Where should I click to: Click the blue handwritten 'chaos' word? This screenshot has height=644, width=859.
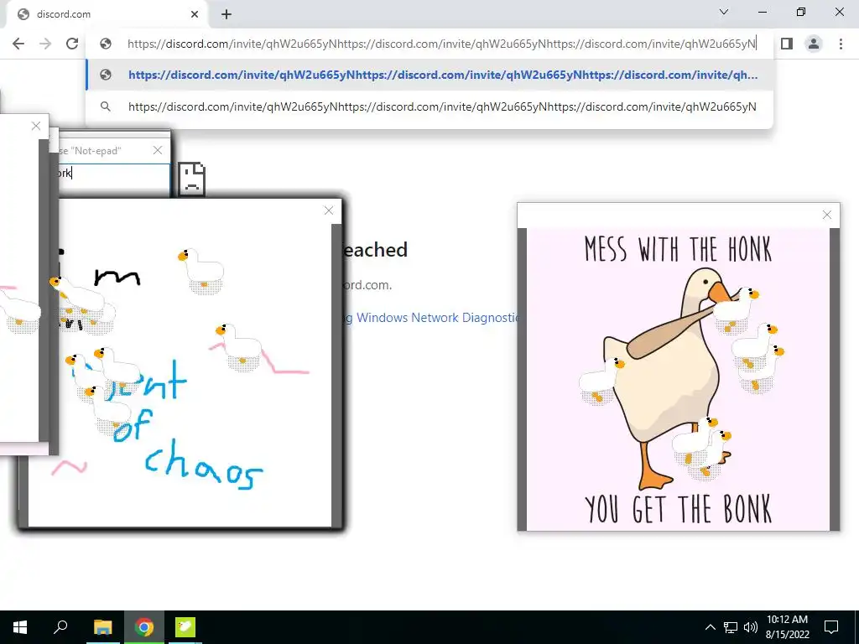coord(204,464)
